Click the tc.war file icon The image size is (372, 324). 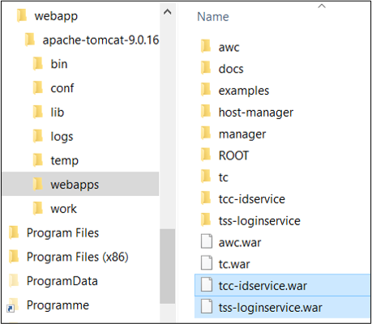pyautogui.click(x=207, y=263)
